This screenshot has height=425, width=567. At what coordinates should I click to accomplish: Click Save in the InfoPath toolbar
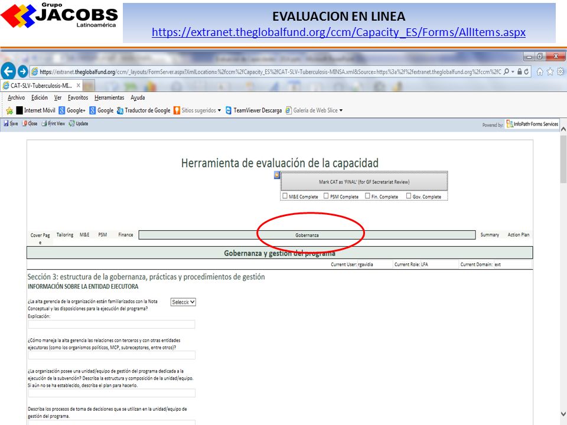point(11,123)
